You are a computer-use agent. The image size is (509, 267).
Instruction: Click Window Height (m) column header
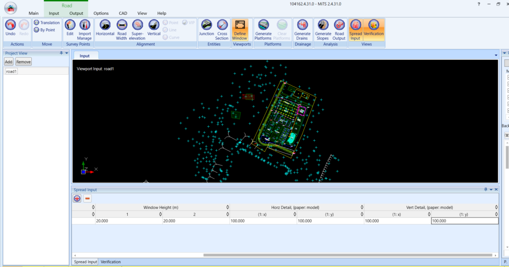[161, 208]
